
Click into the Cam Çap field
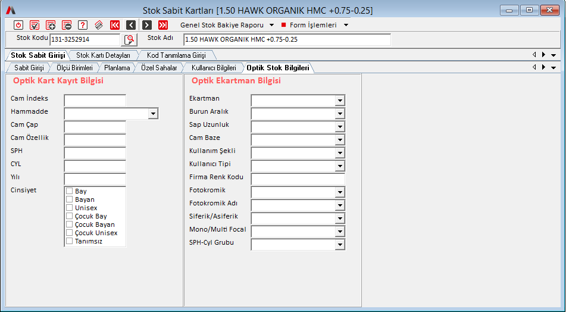(95, 127)
